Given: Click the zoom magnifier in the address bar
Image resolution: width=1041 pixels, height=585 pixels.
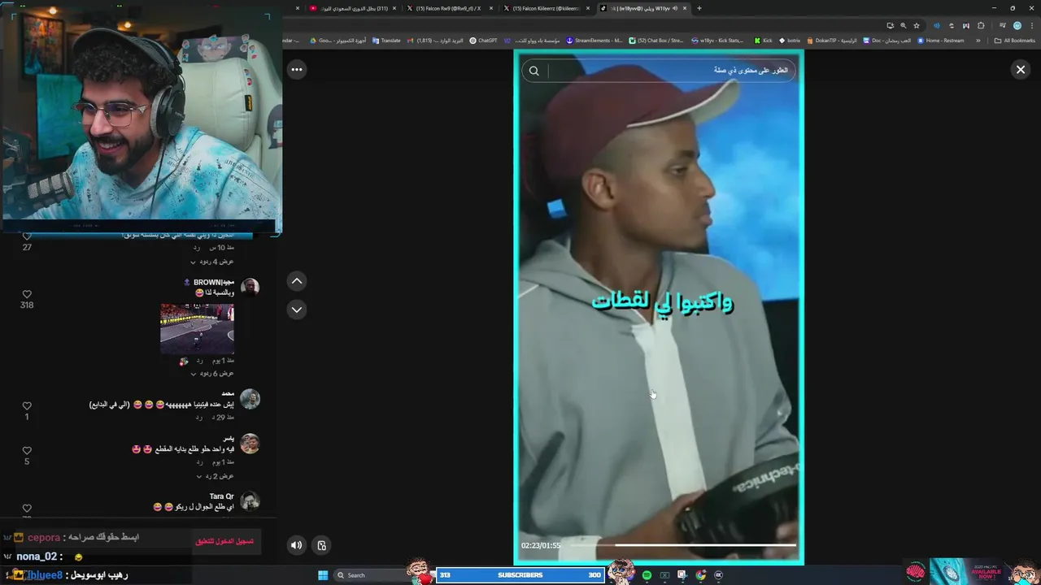Looking at the screenshot, I should pos(903,25).
